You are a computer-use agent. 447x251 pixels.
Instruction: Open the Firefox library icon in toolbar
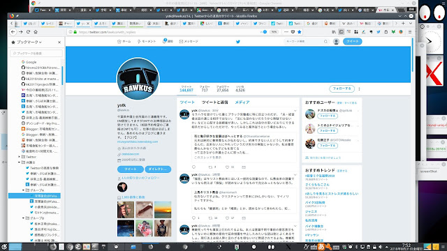click(334, 32)
